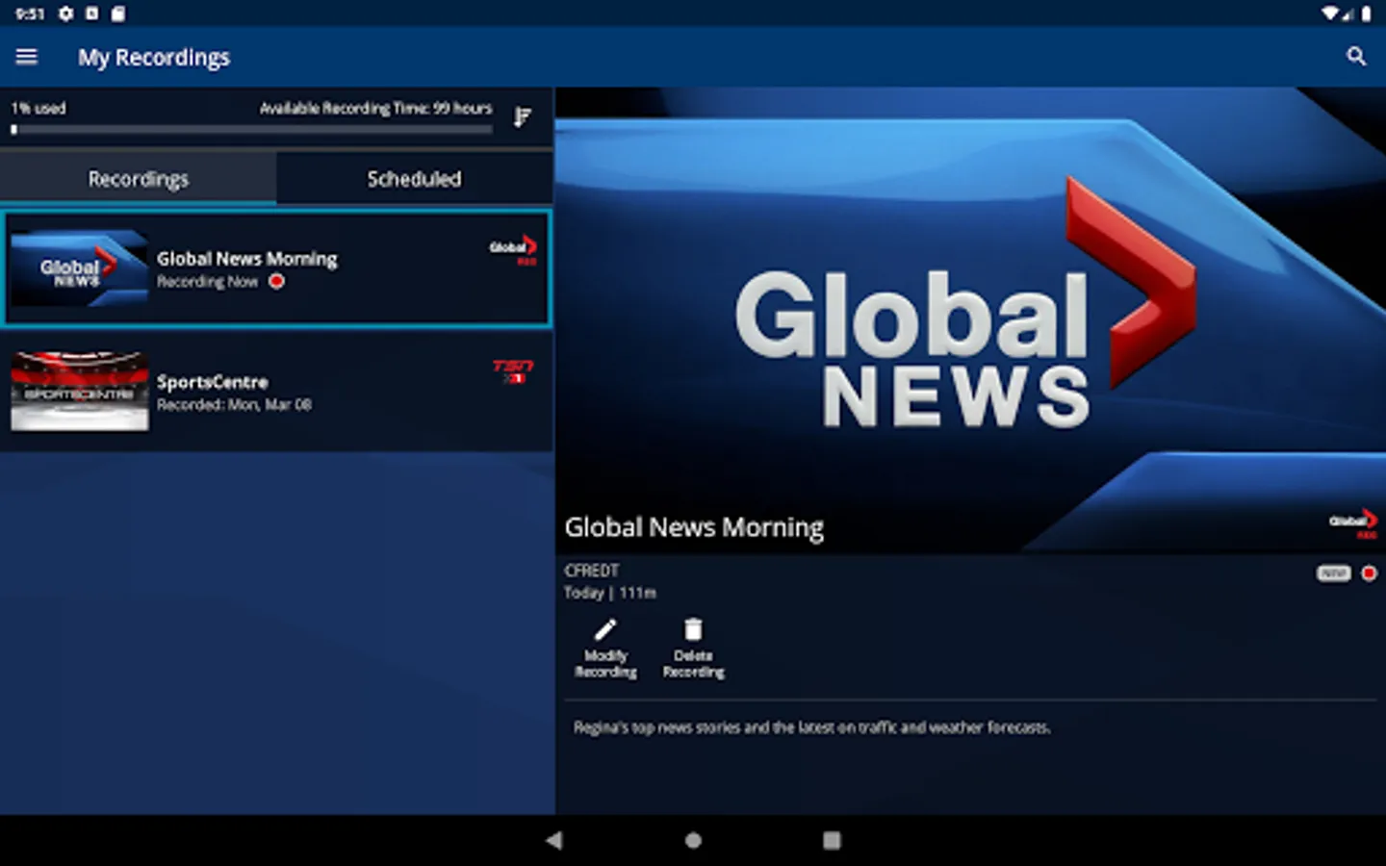The width and height of the screenshot is (1386, 866).
Task: Switch to the Scheduled tab
Action: pos(415,179)
